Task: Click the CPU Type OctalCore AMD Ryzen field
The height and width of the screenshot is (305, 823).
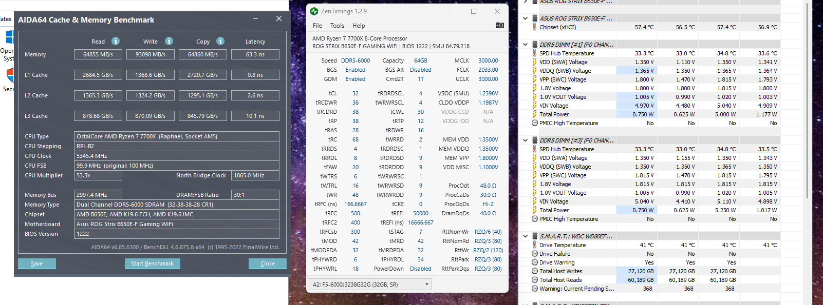Action: [x=177, y=136]
